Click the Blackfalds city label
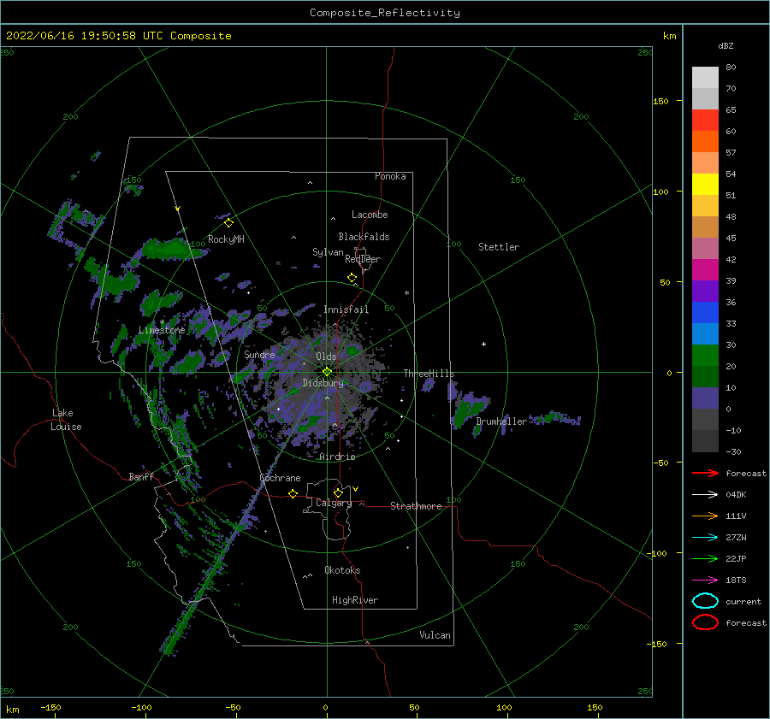The width and height of the screenshot is (770, 719). tap(364, 237)
